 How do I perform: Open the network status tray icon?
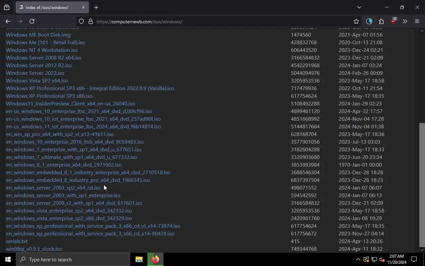[374, 259]
